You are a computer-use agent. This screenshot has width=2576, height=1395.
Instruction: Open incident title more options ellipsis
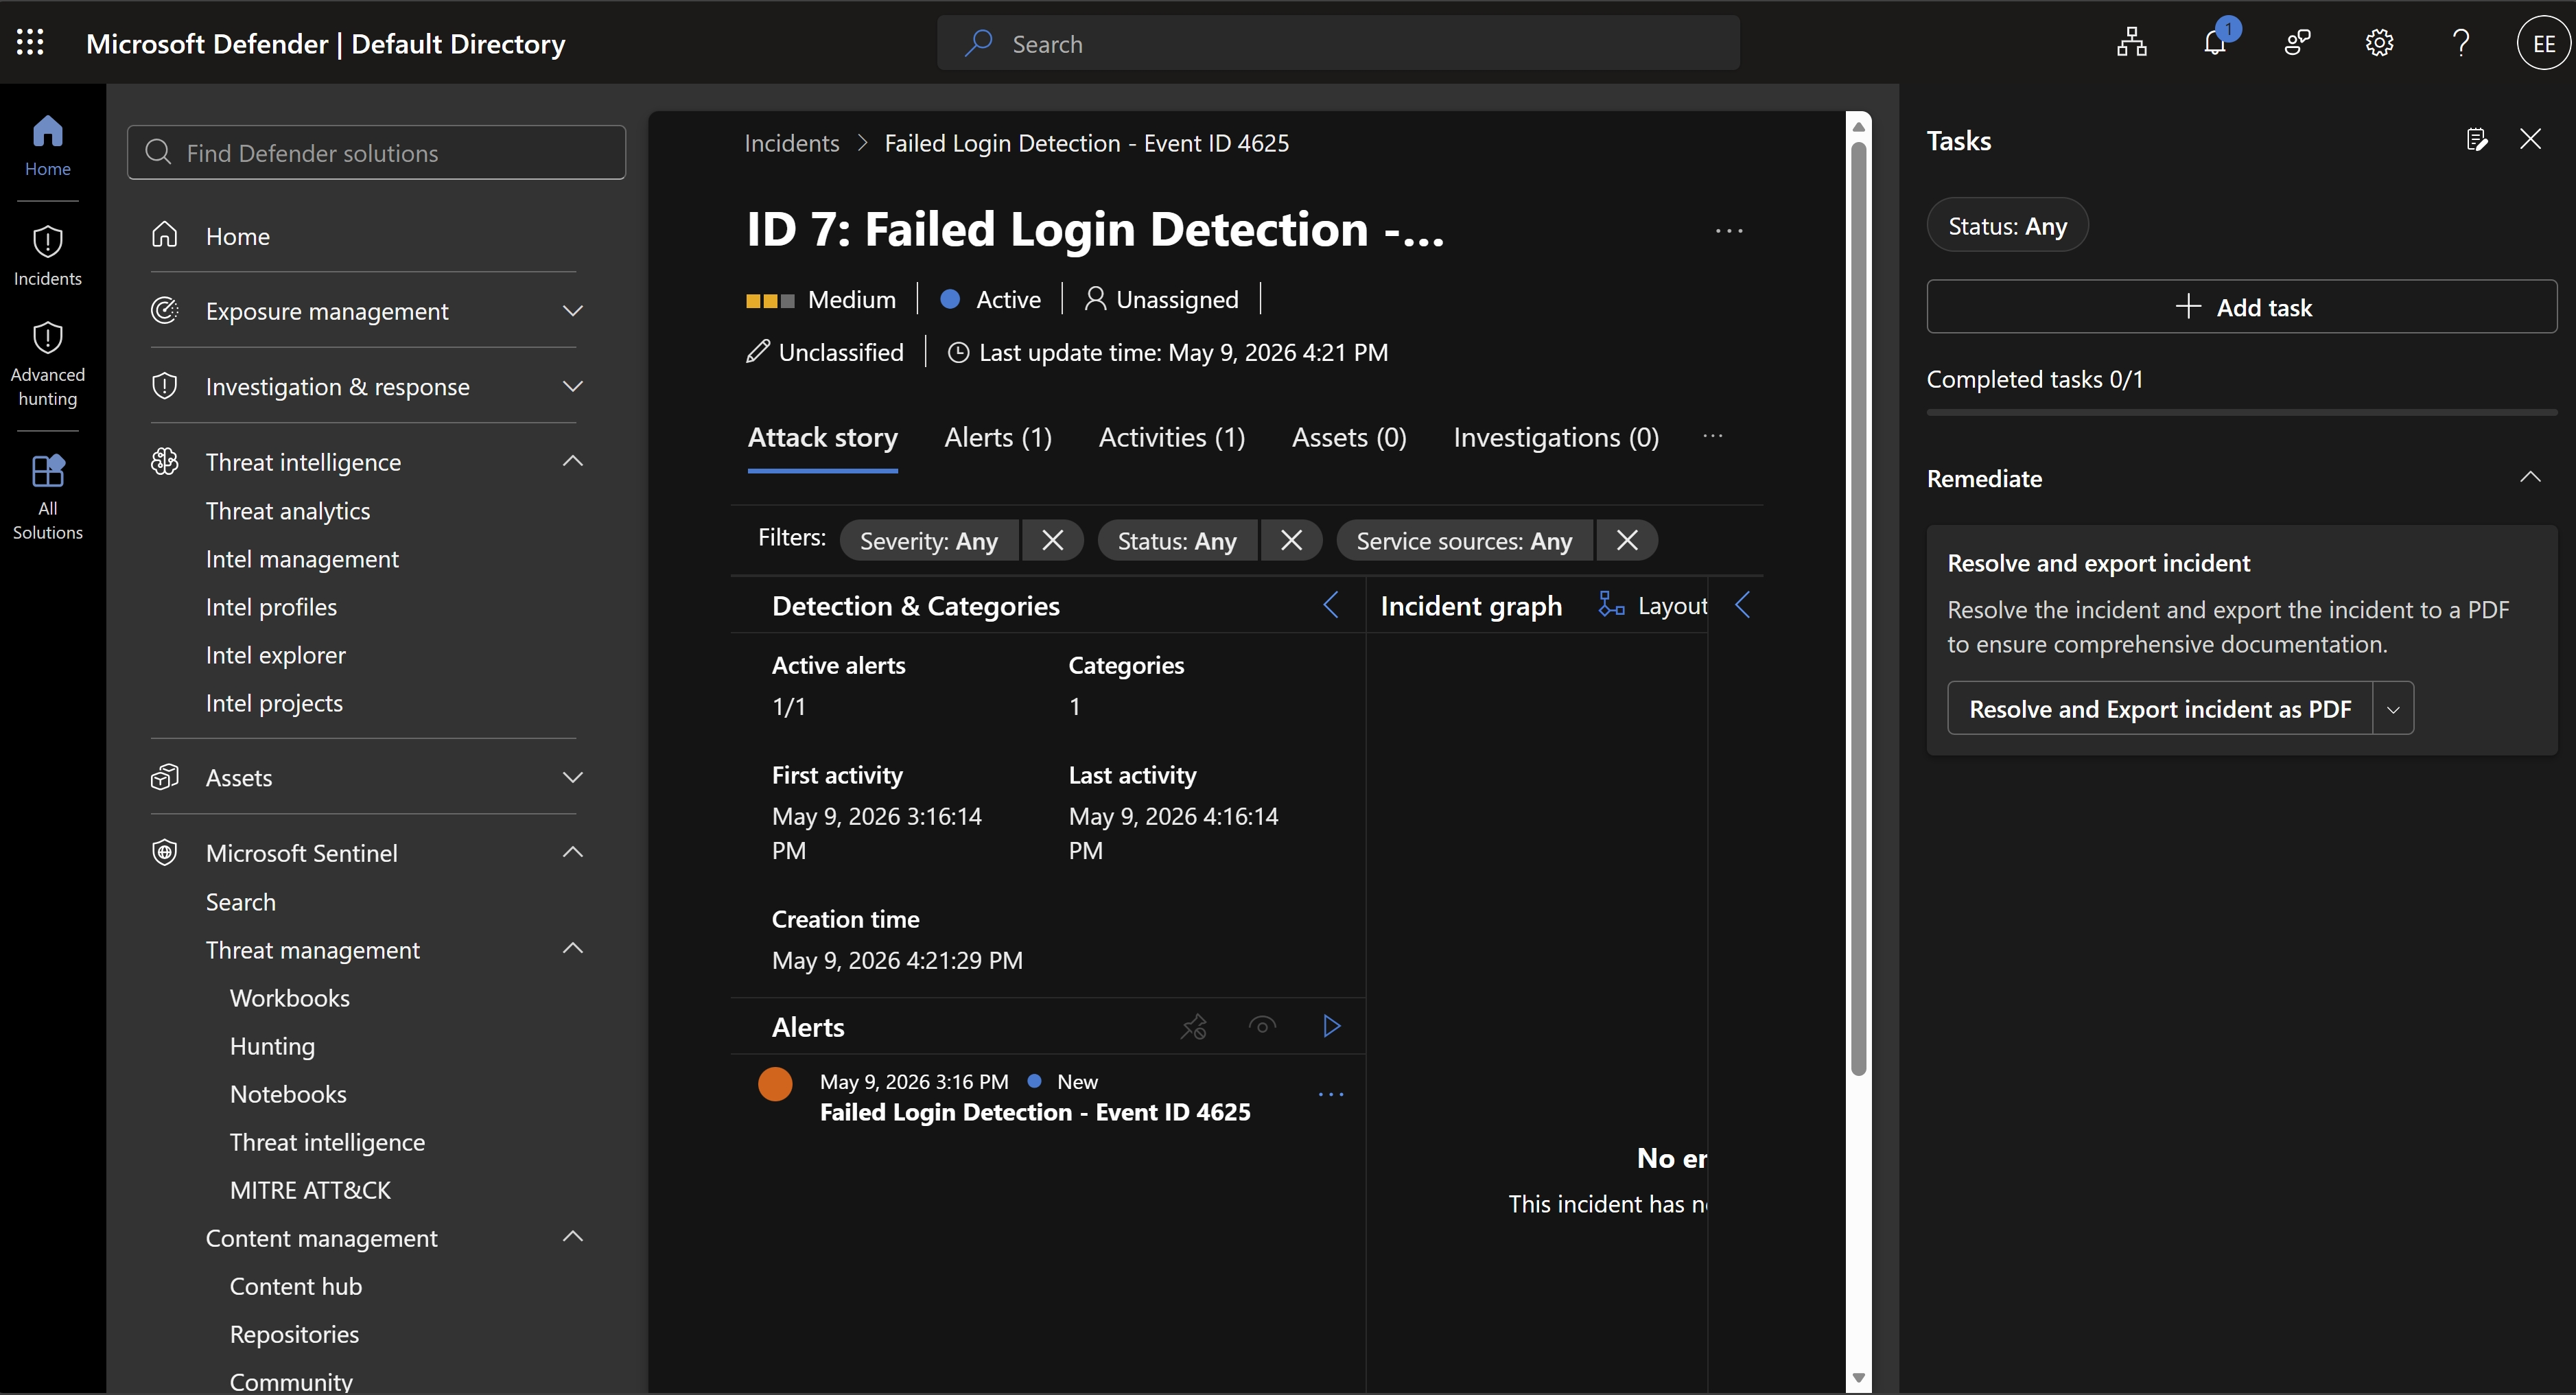1729,230
